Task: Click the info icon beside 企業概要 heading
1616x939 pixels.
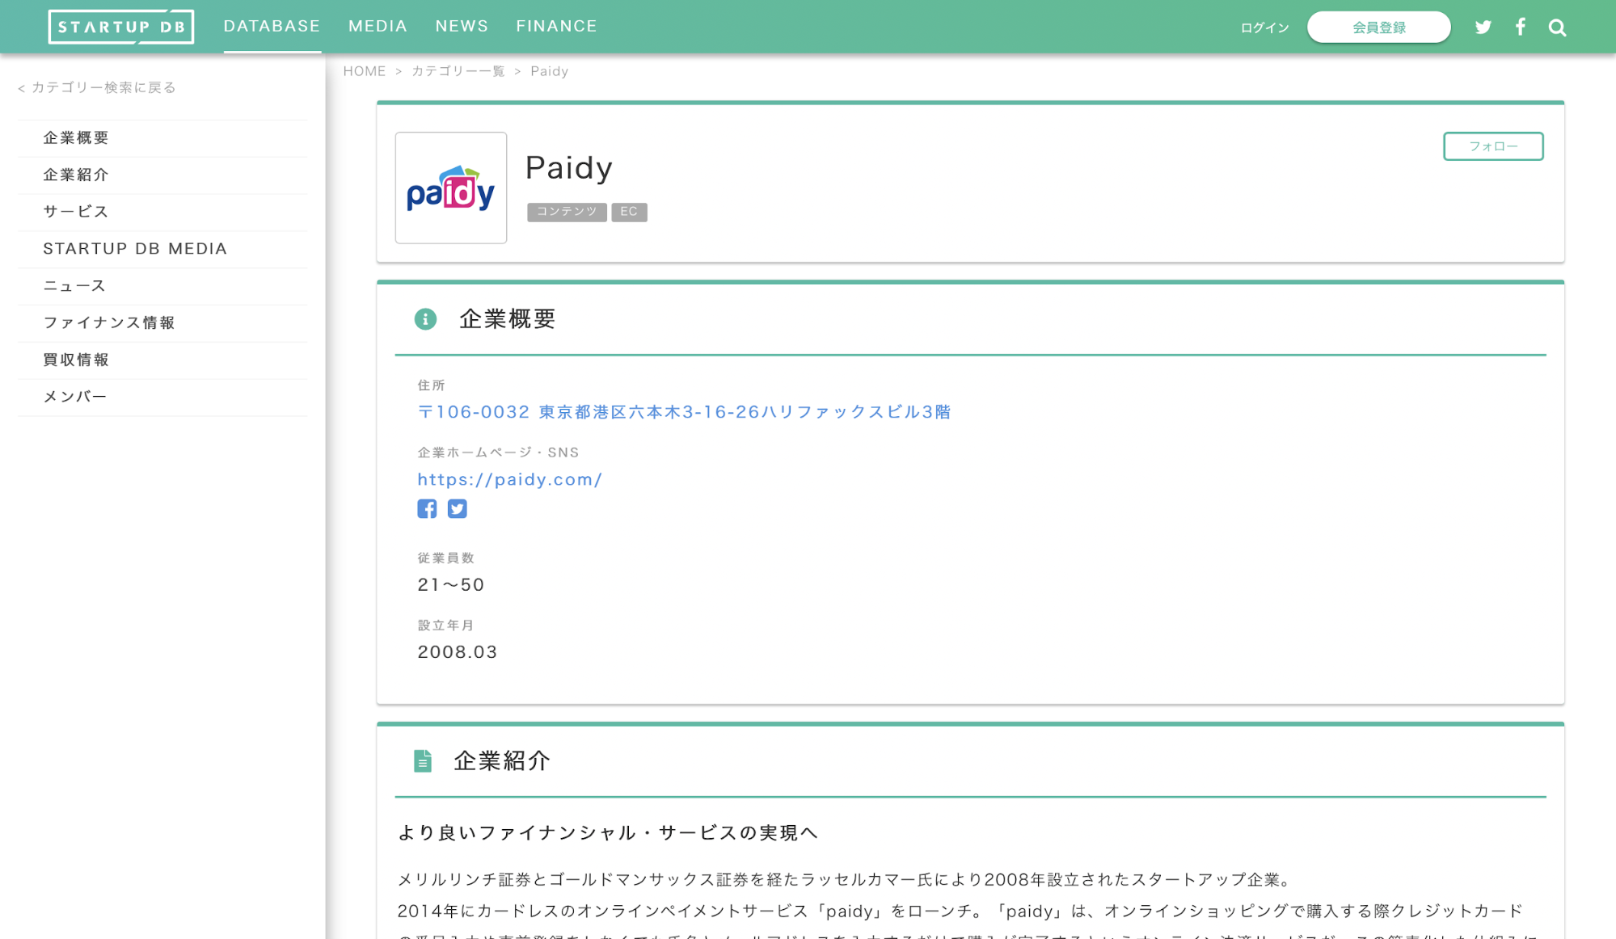Action: coord(426,319)
